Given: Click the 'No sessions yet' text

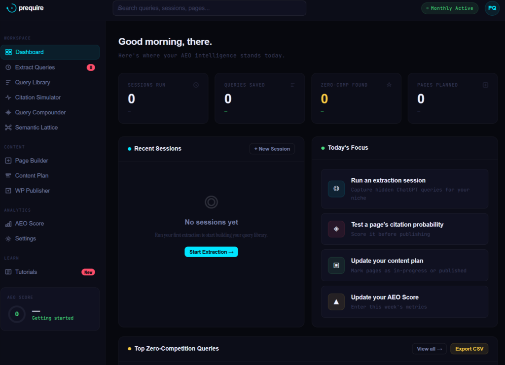Looking at the screenshot, I should pos(211,222).
